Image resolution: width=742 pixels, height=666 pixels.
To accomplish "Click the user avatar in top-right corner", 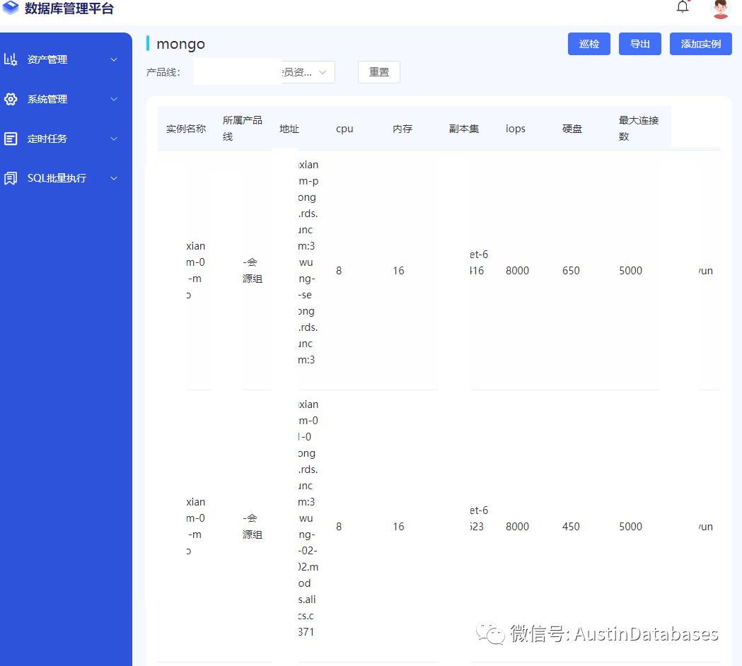I will 719,9.
